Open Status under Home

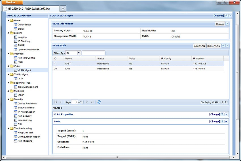click(x=21, y=29)
